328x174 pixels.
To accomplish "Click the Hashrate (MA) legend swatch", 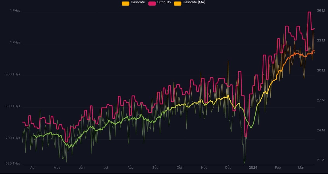I will coord(177,3).
